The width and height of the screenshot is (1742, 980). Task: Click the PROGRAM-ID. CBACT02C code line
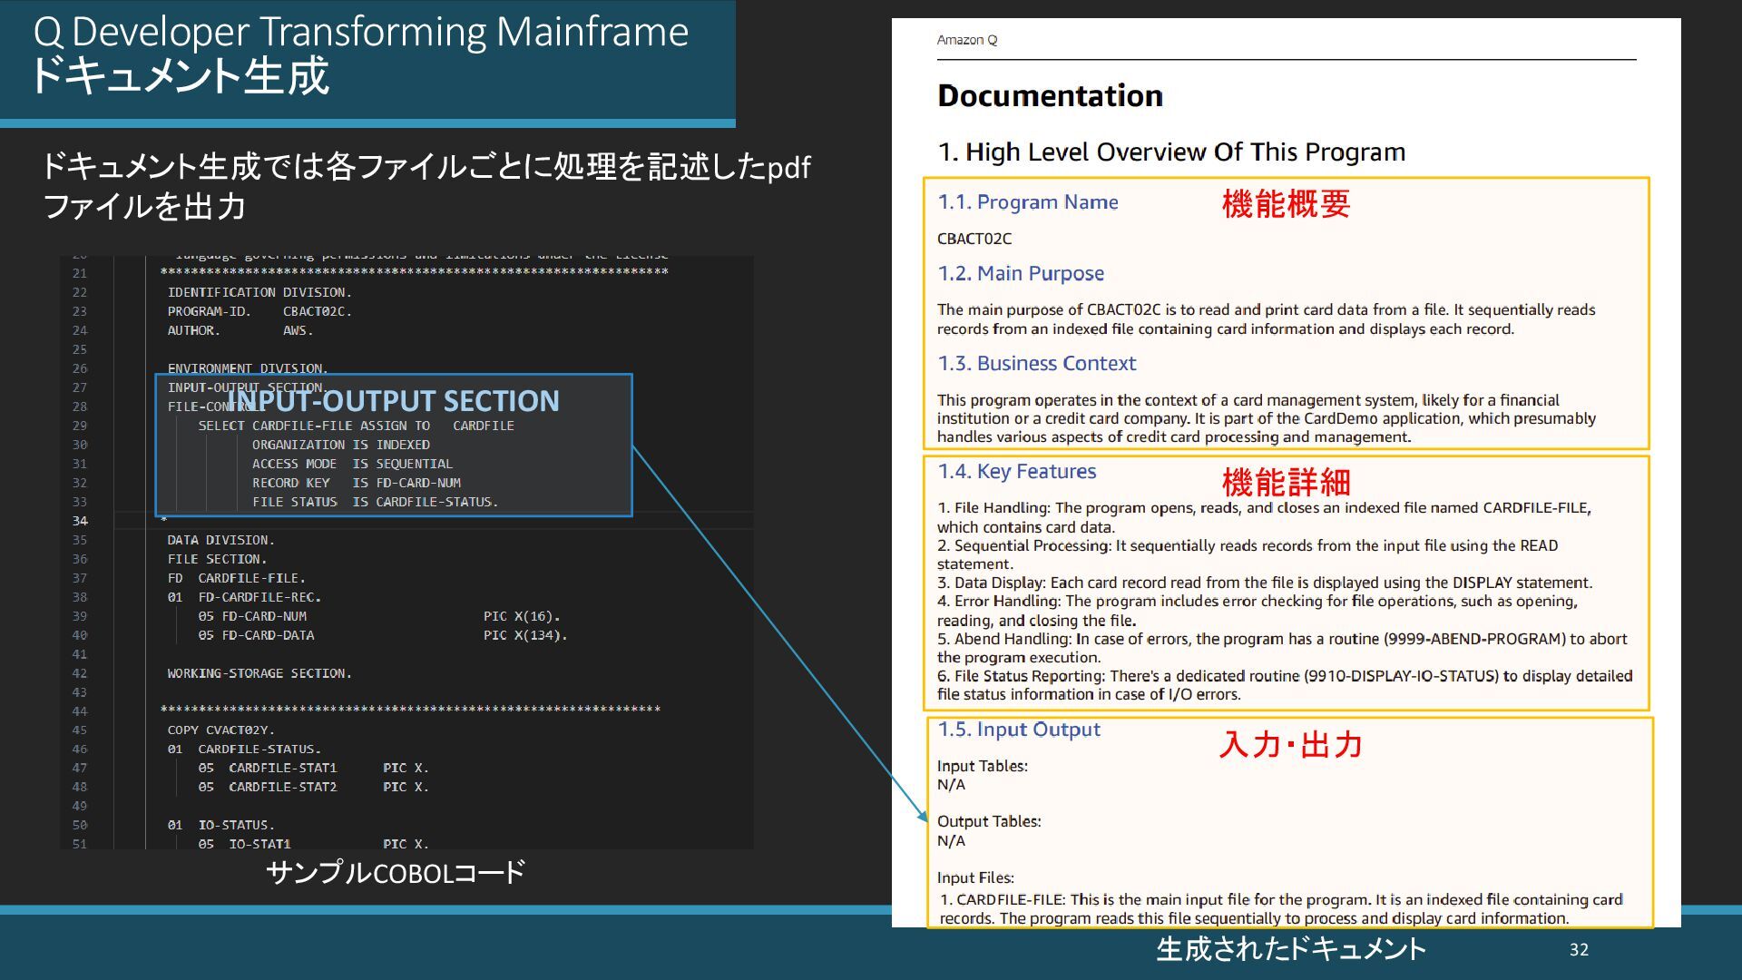259,311
